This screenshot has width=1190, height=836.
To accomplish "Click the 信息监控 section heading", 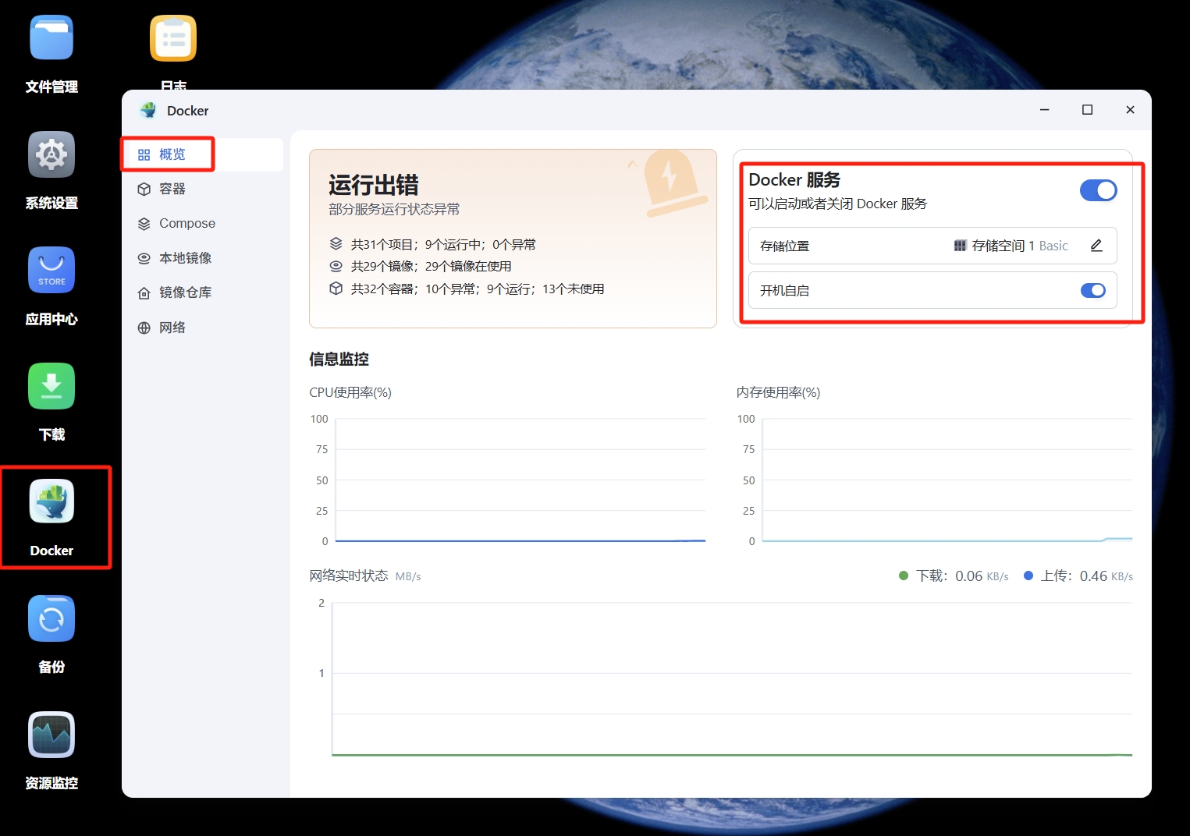I will 339,359.
